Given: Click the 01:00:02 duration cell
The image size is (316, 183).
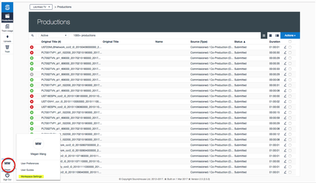Looking at the screenshot, I should (275, 102).
